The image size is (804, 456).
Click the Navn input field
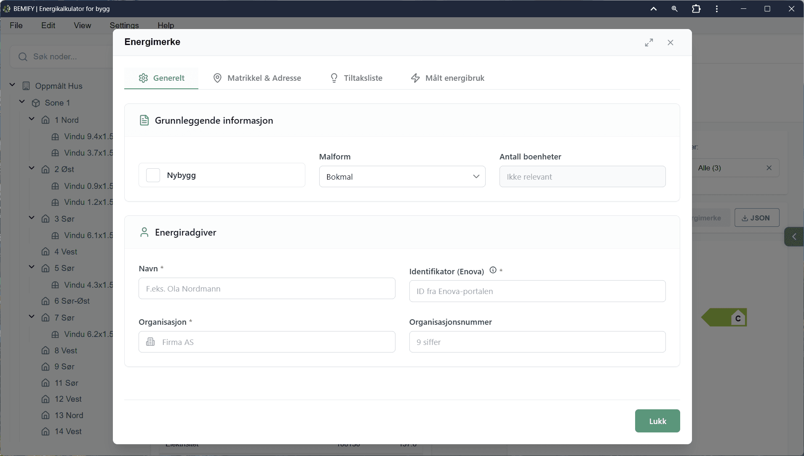[267, 289]
